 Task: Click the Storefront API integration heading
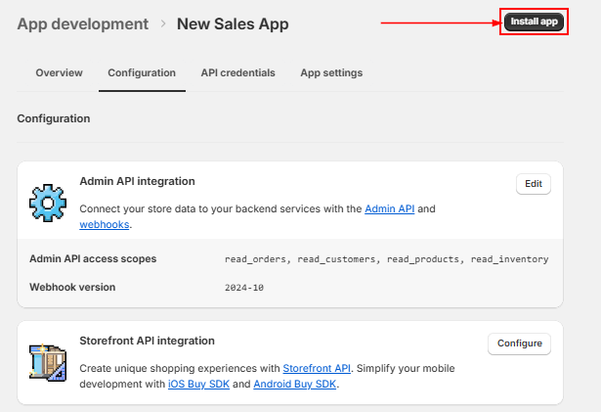147,341
